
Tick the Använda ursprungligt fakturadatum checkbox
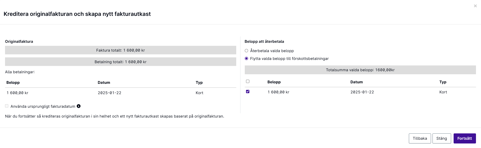point(7,106)
